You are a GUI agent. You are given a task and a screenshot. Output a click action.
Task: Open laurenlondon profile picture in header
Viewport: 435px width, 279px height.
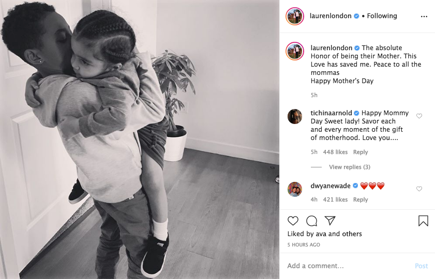click(x=295, y=17)
